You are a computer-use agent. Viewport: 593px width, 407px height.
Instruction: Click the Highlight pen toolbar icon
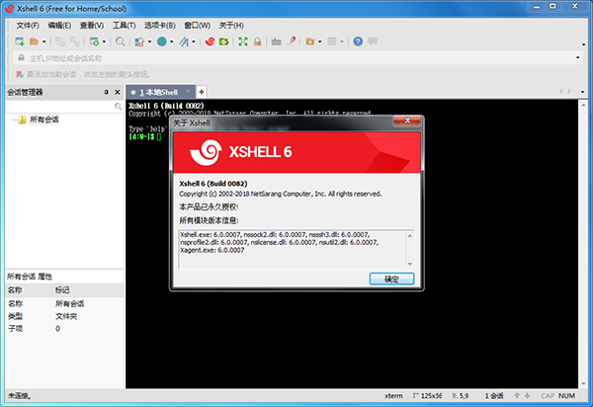(x=291, y=41)
